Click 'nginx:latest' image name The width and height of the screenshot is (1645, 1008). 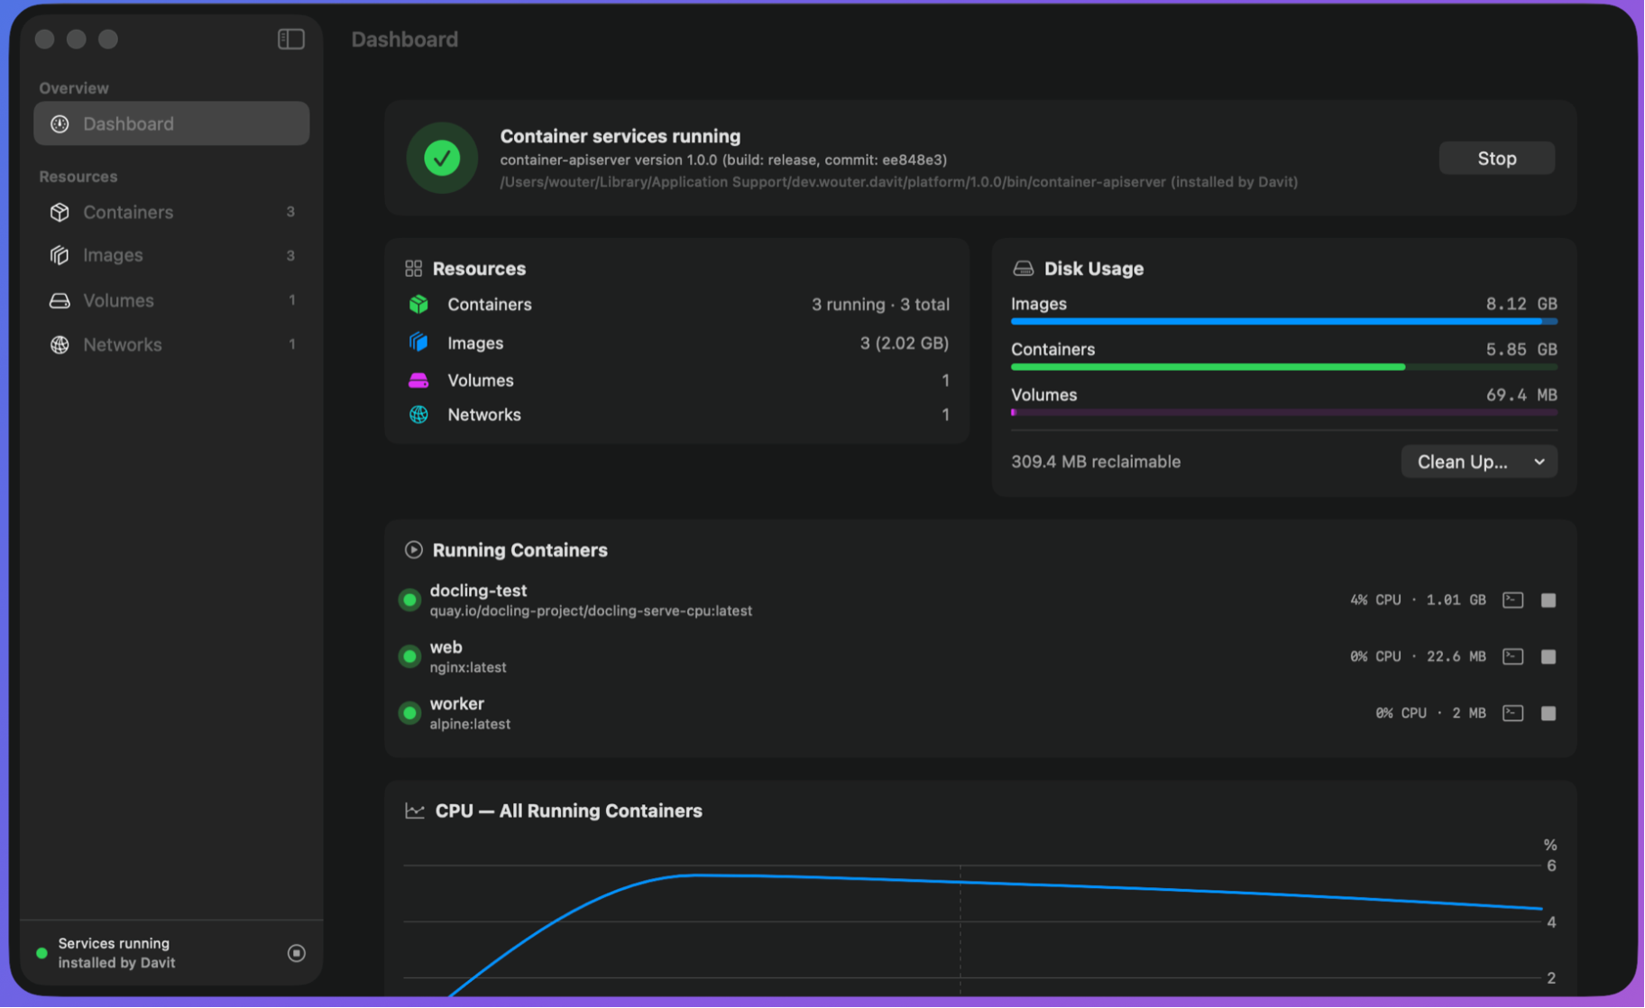click(468, 668)
